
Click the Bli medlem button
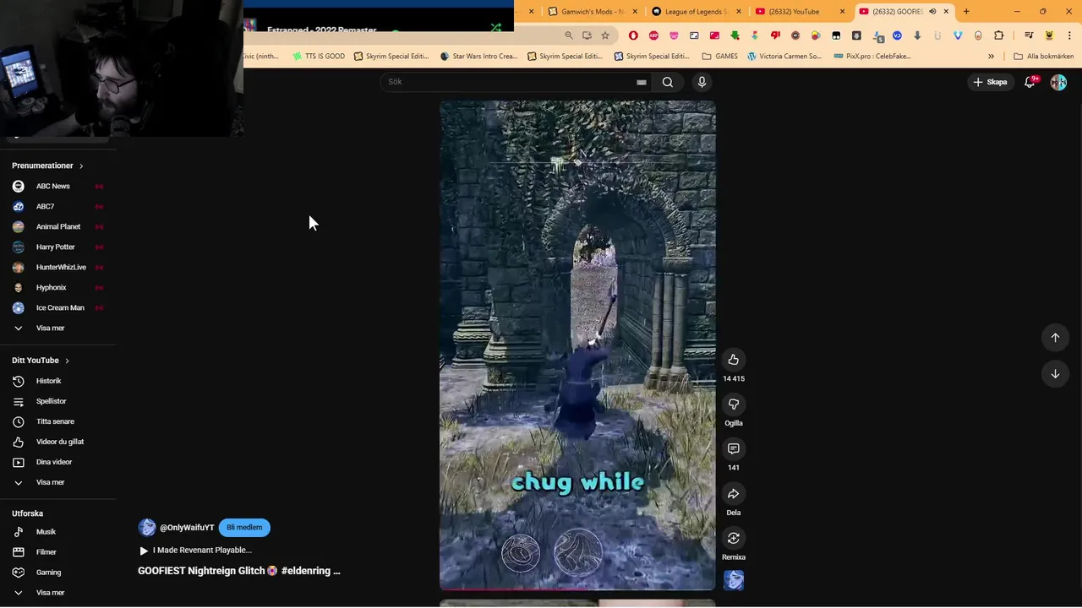point(244,528)
